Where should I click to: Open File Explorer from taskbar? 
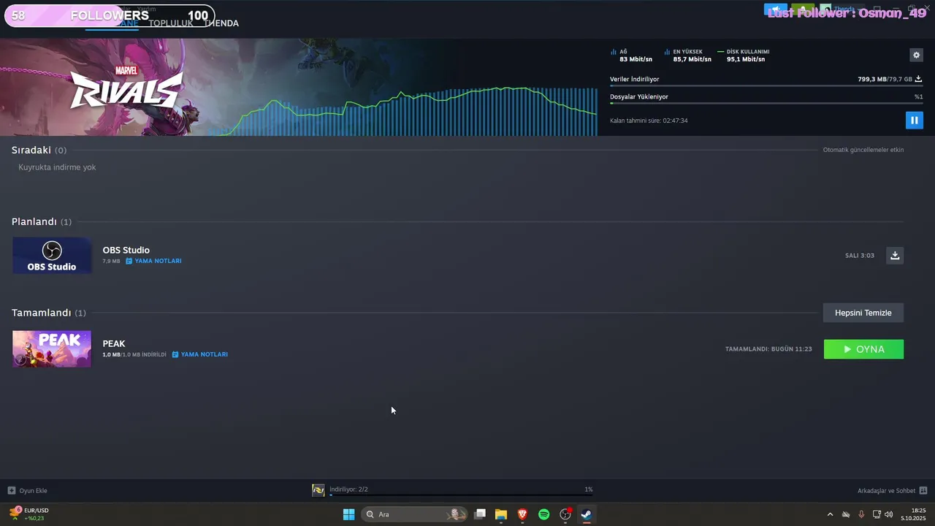501,514
